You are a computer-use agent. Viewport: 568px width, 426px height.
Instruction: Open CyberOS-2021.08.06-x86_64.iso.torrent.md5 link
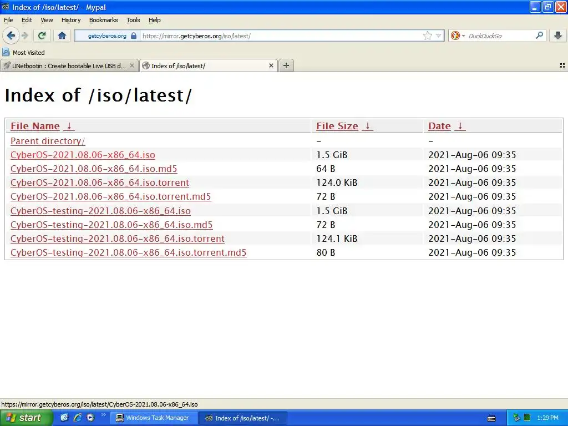[x=110, y=196]
